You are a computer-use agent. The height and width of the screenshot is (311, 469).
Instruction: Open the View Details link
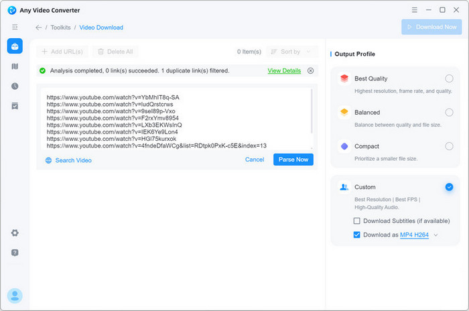click(x=284, y=70)
